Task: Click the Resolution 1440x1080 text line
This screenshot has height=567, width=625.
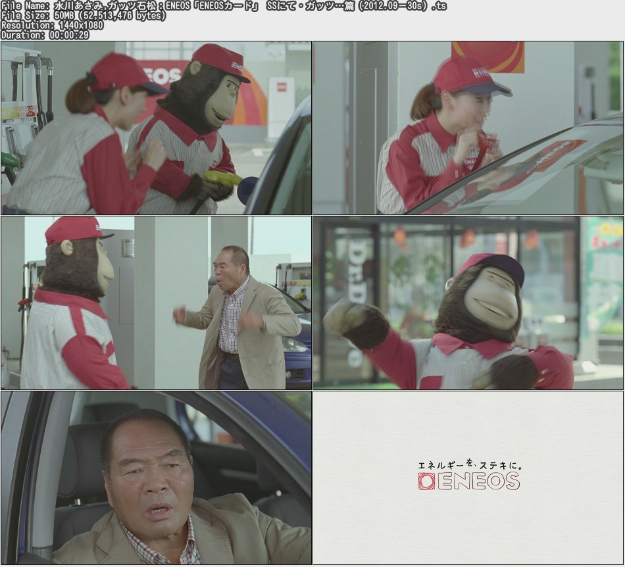Action: click(x=52, y=25)
